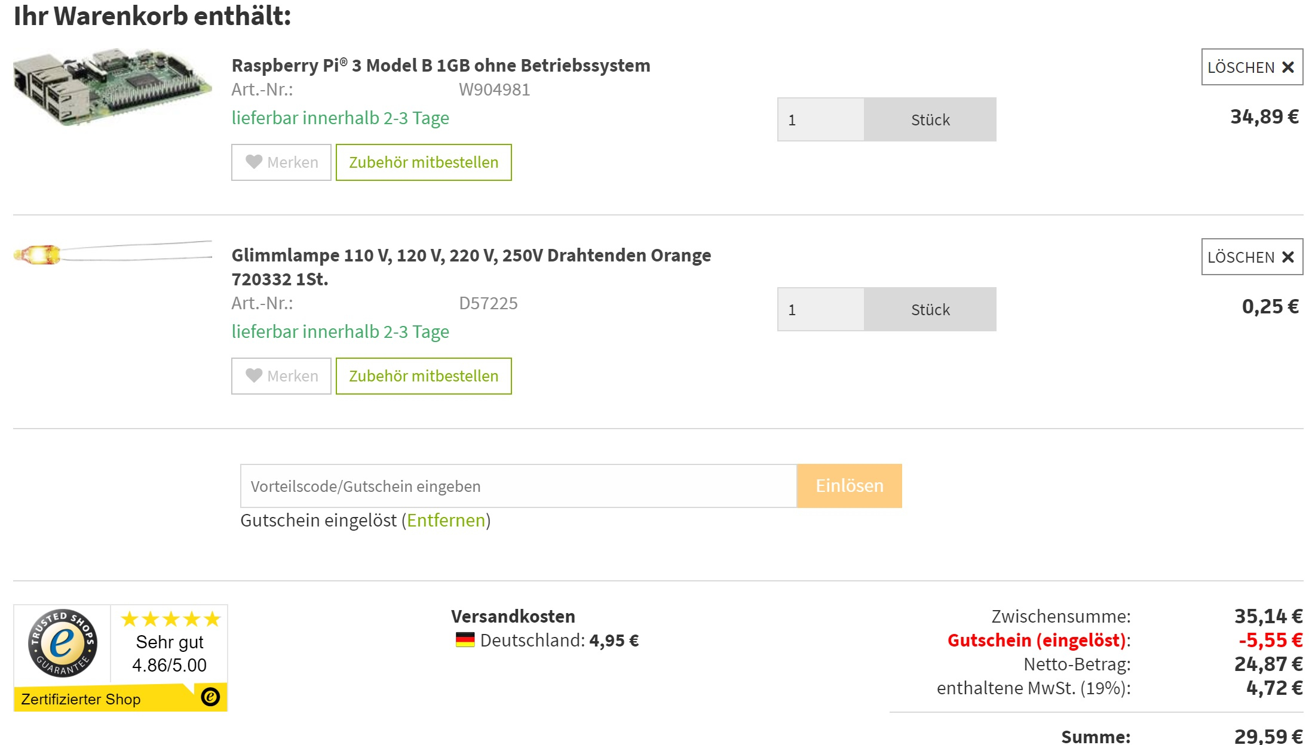Open the Glimmlampe 110 V product title

tap(471, 267)
